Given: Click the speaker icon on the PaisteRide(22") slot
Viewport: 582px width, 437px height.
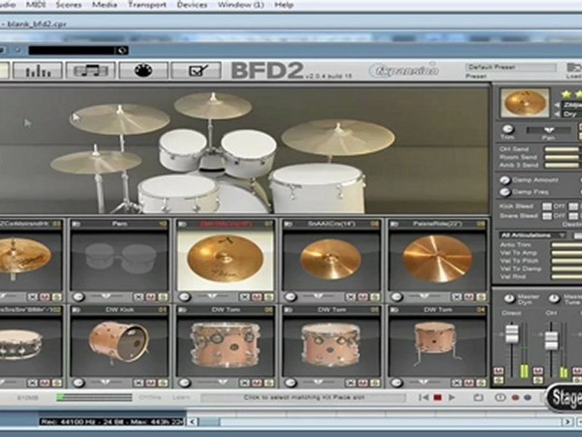Looking at the screenshot, I should click(394, 224).
